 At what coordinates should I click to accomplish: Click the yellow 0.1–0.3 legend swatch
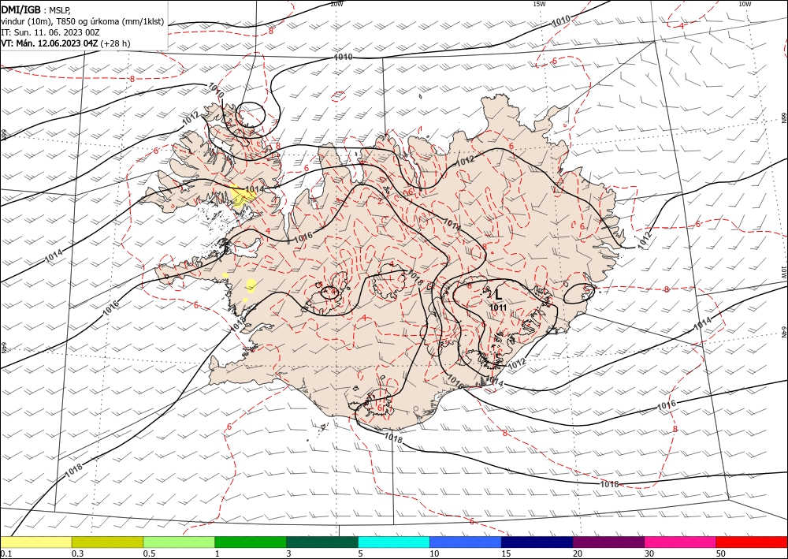point(35,542)
